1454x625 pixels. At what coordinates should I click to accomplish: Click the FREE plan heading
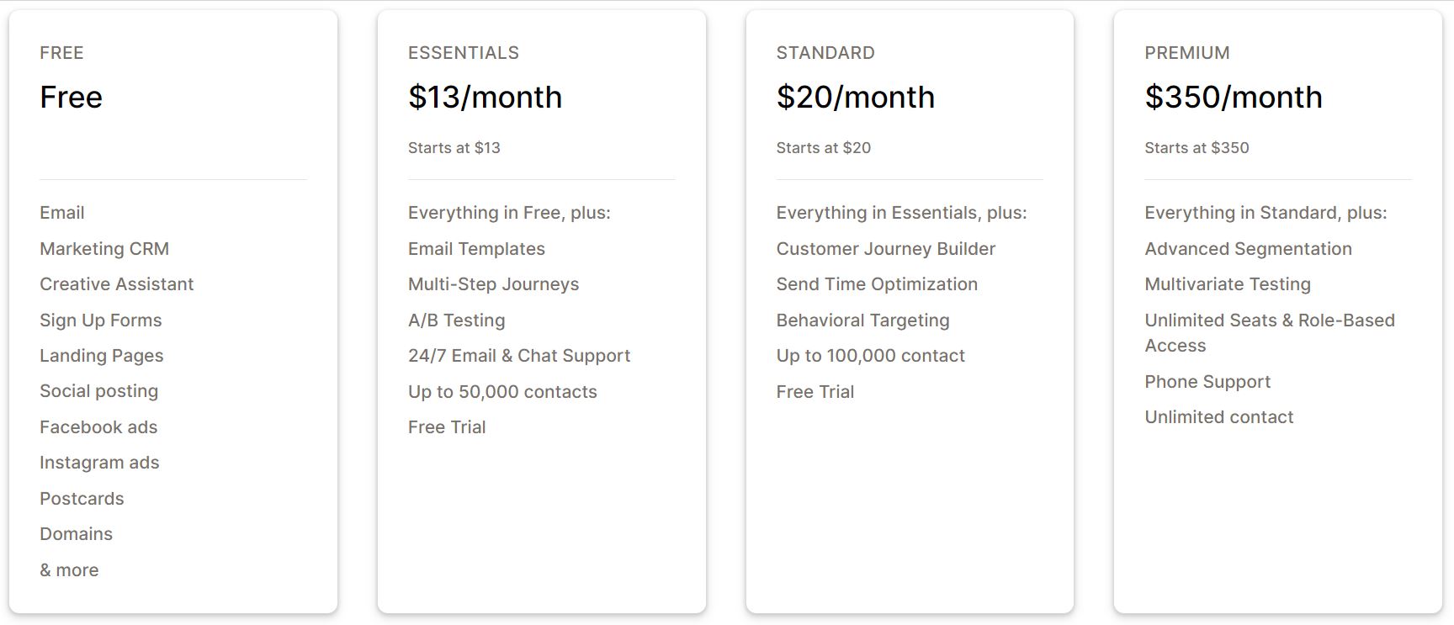(61, 53)
